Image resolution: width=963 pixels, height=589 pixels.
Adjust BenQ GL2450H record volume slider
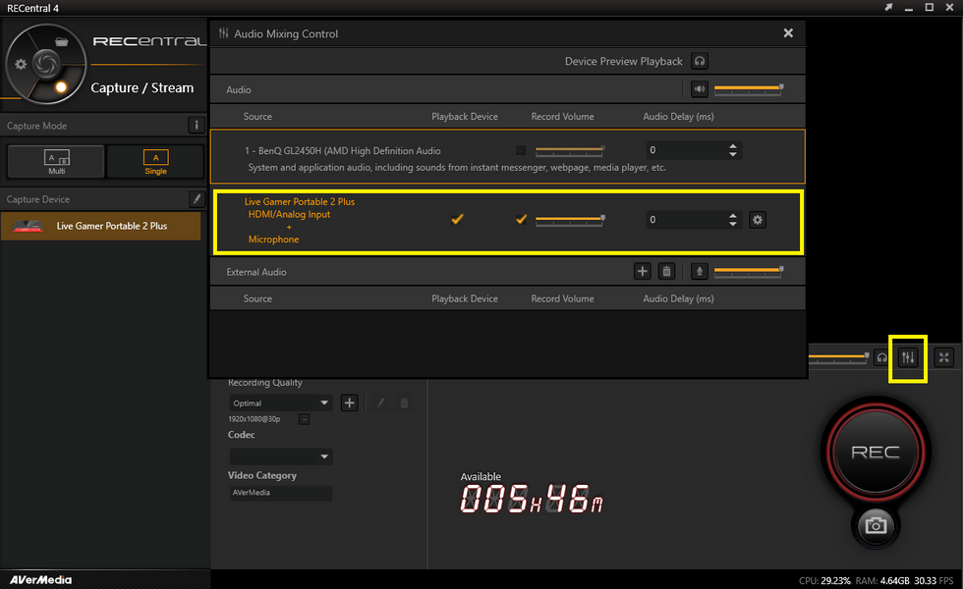pyautogui.click(x=570, y=149)
